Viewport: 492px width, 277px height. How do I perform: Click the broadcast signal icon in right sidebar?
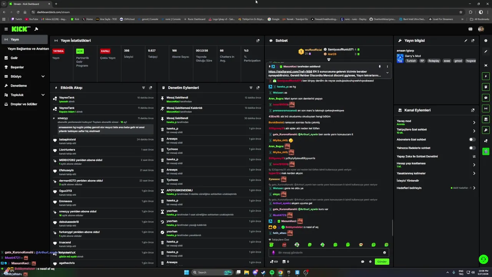[x=486, y=108]
